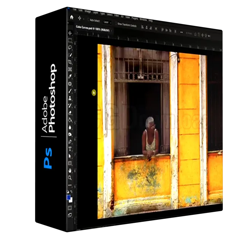240x240 pixels.
Task: Open the Window menu
Action: [143, 19]
